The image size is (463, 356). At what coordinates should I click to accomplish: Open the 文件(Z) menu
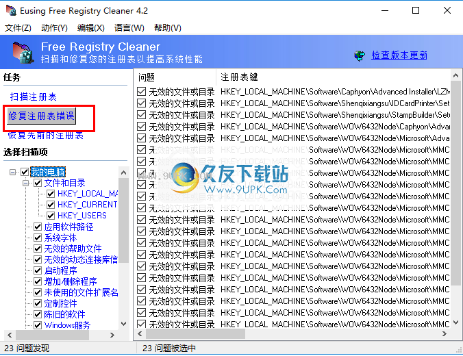pos(18,28)
